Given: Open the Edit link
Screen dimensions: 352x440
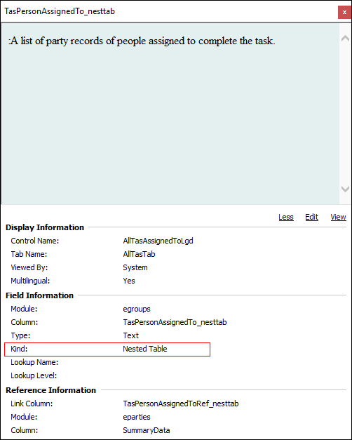Looking at the screenshot, I should tap(311, 217).
